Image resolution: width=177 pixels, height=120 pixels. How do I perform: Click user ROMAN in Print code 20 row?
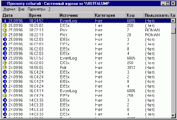(153, 35)
